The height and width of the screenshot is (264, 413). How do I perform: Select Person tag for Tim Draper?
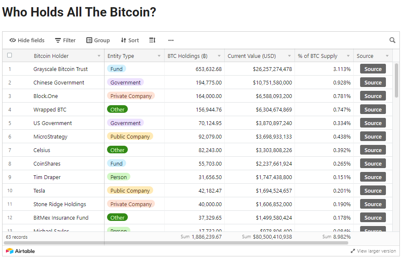118,177
